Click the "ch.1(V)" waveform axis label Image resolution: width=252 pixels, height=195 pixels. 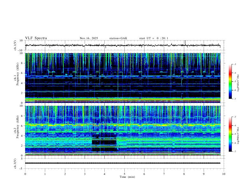pos(15,45)
